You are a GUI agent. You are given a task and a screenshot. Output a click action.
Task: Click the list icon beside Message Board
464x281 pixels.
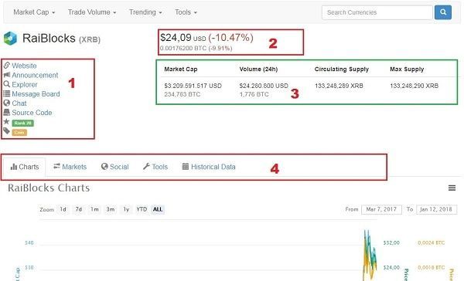pyautogui.click(x=6, y=93)
